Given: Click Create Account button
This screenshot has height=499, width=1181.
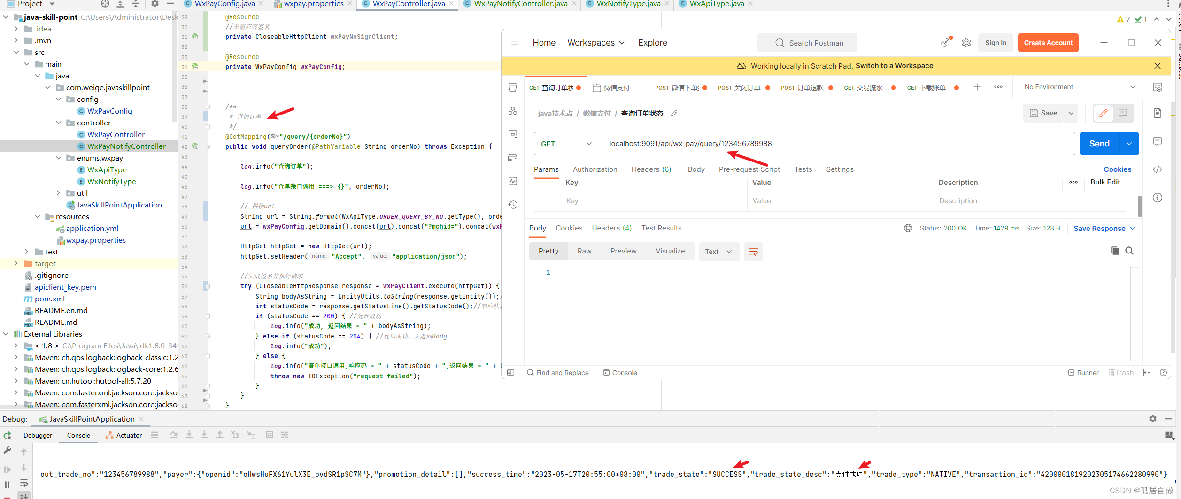Looking at the screenshot, I should 1048,43.
